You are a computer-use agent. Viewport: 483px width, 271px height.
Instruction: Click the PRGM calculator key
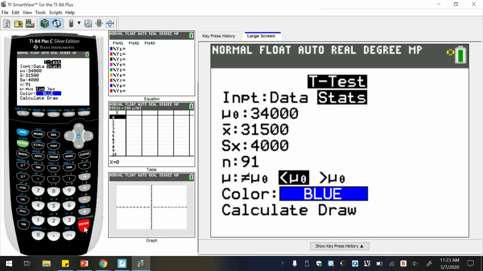click(54, 157)
